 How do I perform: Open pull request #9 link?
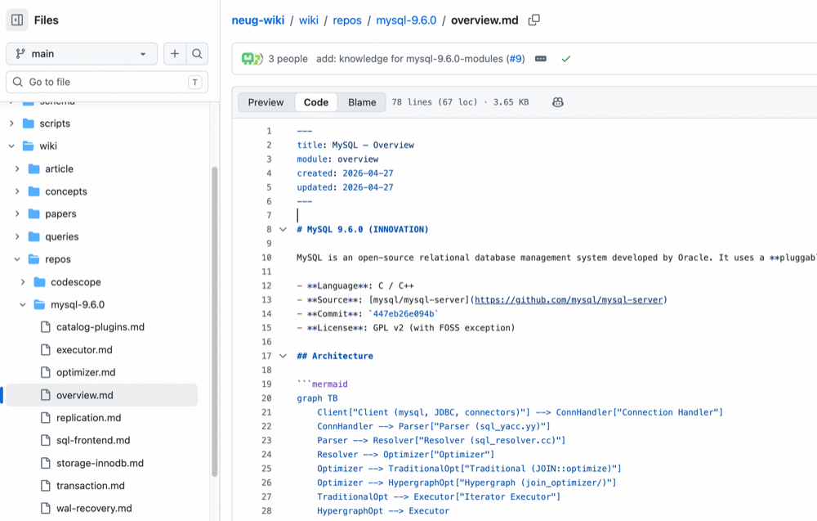coord(516,59)
